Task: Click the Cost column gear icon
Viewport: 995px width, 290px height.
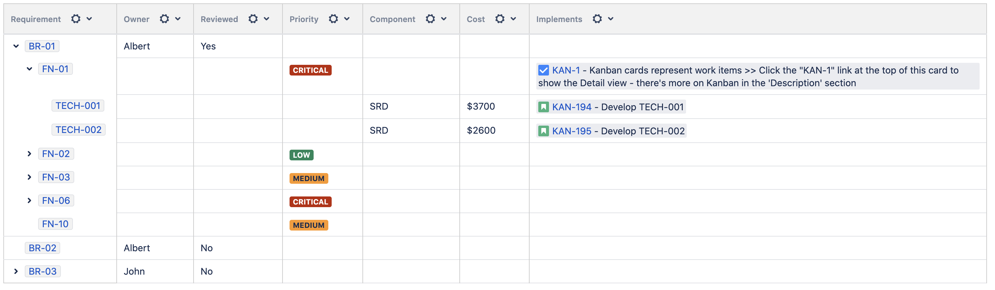Action: (x=500, y=19)
